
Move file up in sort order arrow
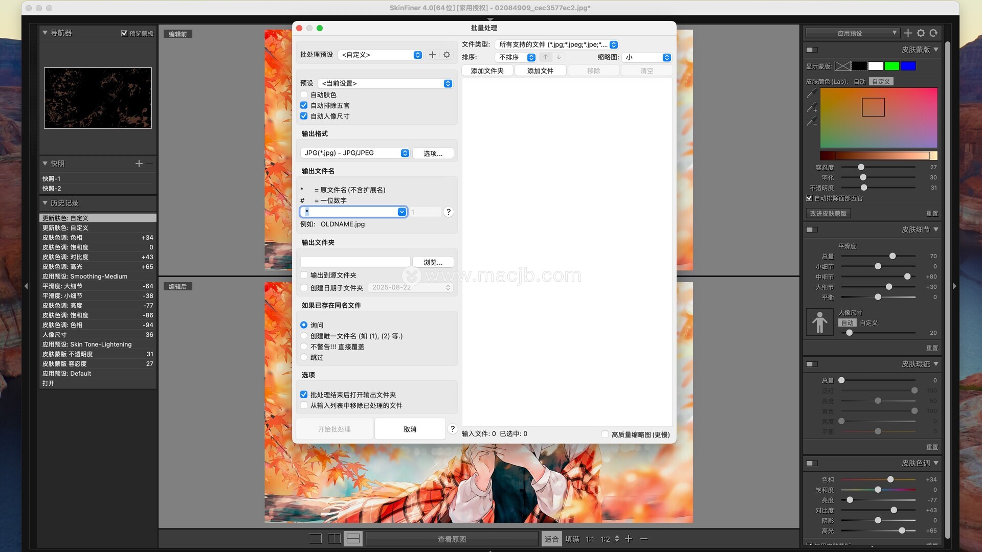point(545,57)
